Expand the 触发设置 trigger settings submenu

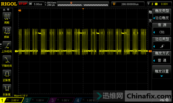(162, 72)
